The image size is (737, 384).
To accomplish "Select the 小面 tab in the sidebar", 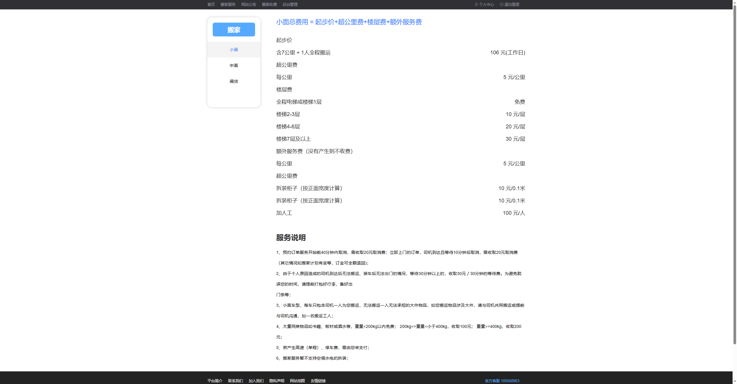I will tap(234, 50).
